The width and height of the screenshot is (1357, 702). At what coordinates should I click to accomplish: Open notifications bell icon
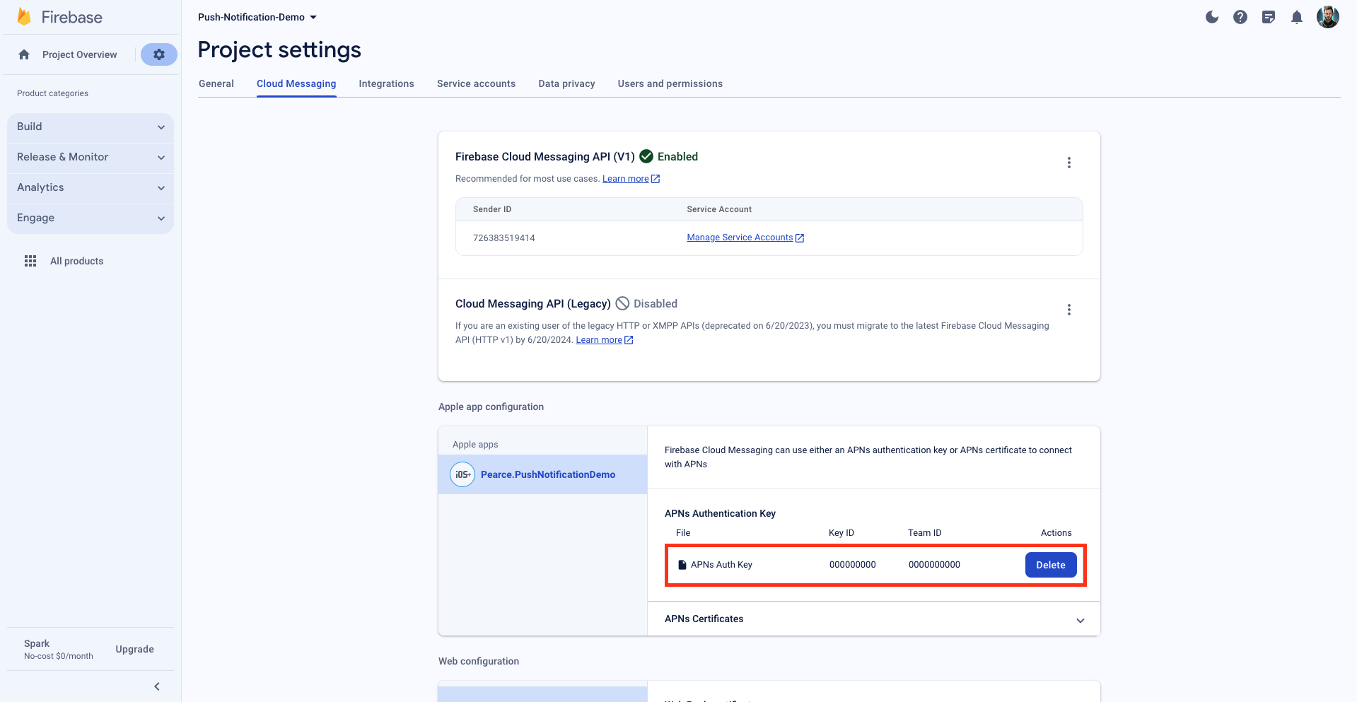tap(1297, 17)
